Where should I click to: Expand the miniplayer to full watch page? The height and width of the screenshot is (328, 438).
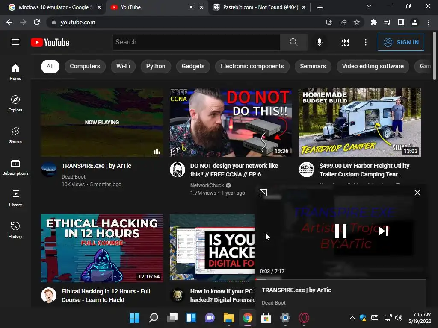coord(263,193)
